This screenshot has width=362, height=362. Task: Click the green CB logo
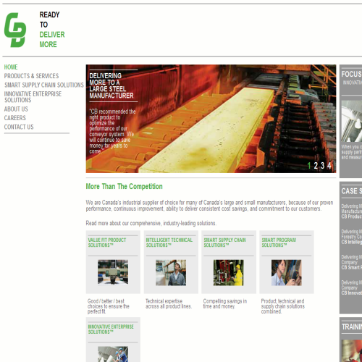pyautogui.click(x=15, y=30)
